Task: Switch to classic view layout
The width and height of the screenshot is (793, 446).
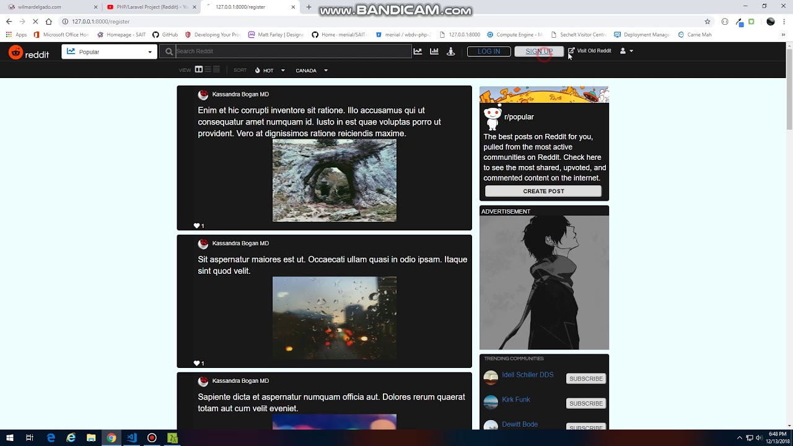Action: tap(208, 70)
